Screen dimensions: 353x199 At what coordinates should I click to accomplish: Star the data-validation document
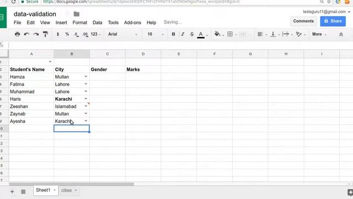pyautogui.click(x=67, y=14)
